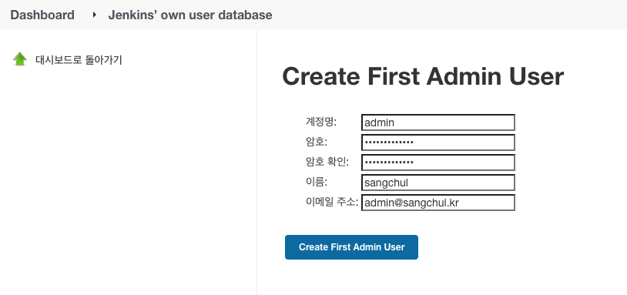Open the Dashboard breadcrumb link
The height and width of the screenshot is (295, 627).
(x=42, y=15)
